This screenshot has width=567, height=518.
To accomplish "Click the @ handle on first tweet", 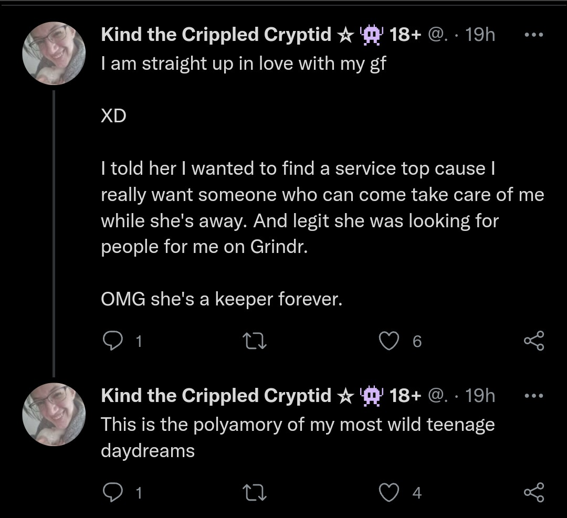I will click(x=437, y=35).
